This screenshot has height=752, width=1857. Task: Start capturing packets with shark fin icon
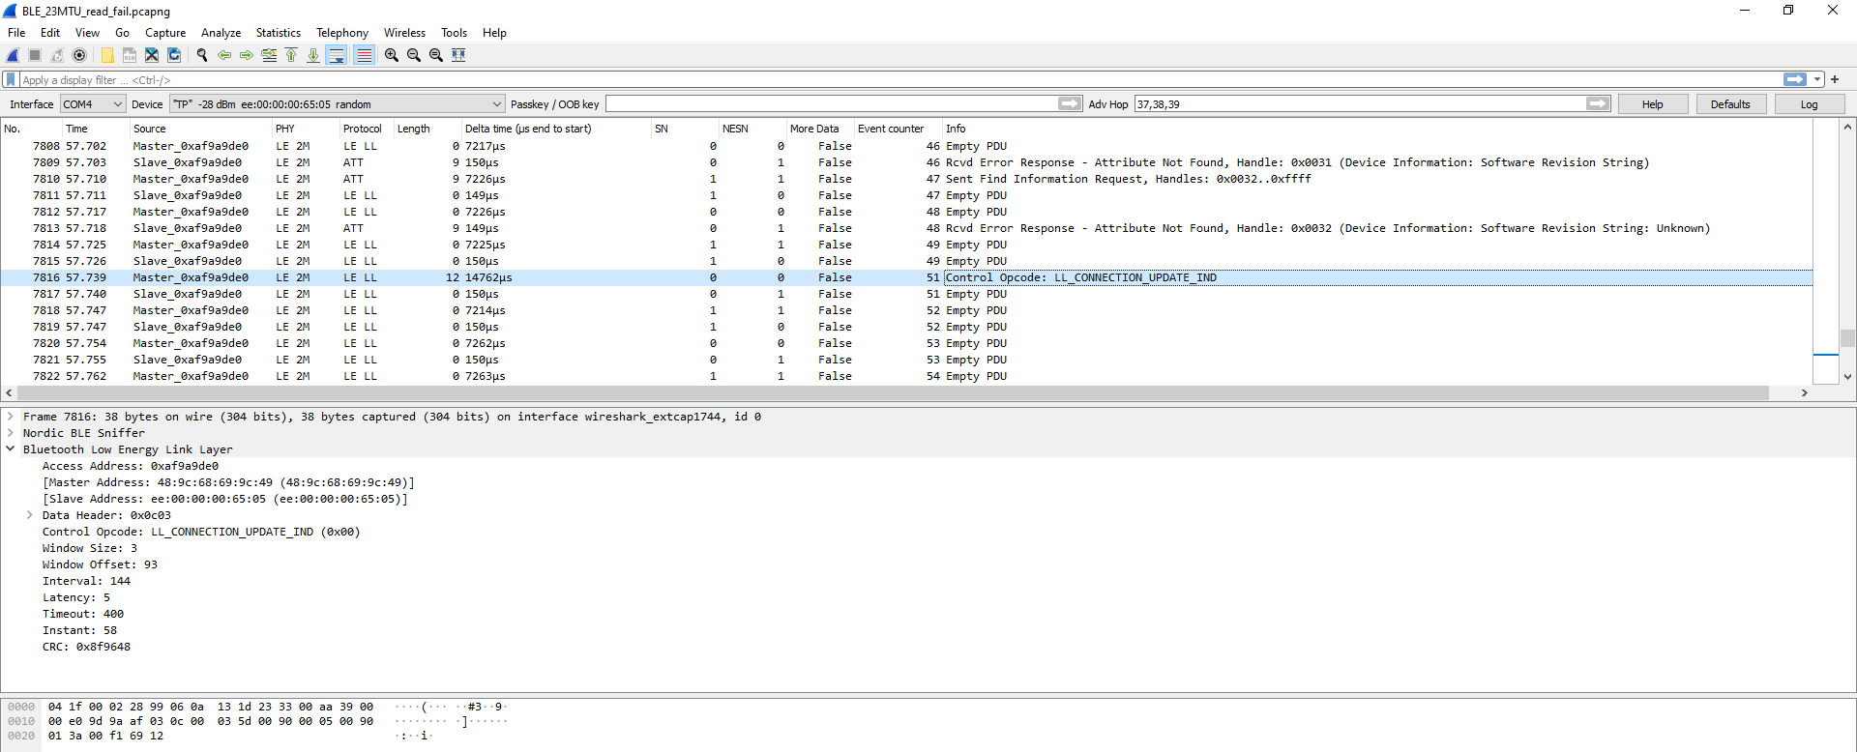click(x=14, y=55)
